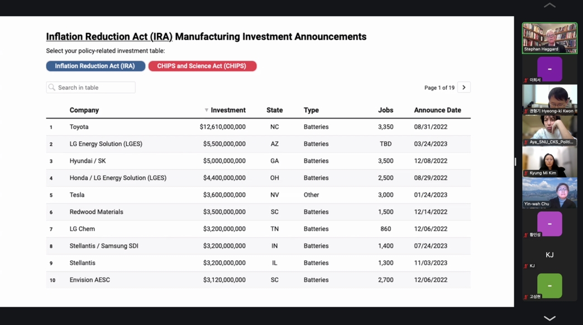The height and width of the screenshot is (325, 583).
Task: Click the $5,500,000,000 investment value
Action: pos(224,144)
